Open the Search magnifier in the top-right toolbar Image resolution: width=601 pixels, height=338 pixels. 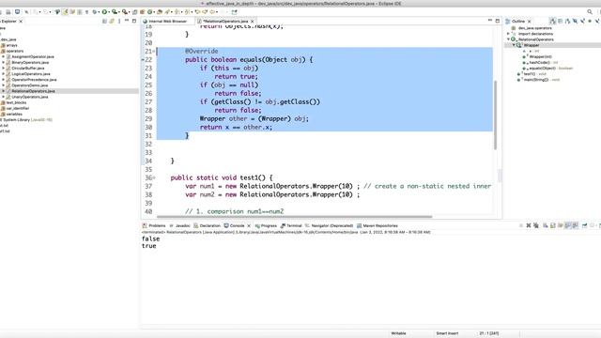pyautogui.click(x=590, y=12)
